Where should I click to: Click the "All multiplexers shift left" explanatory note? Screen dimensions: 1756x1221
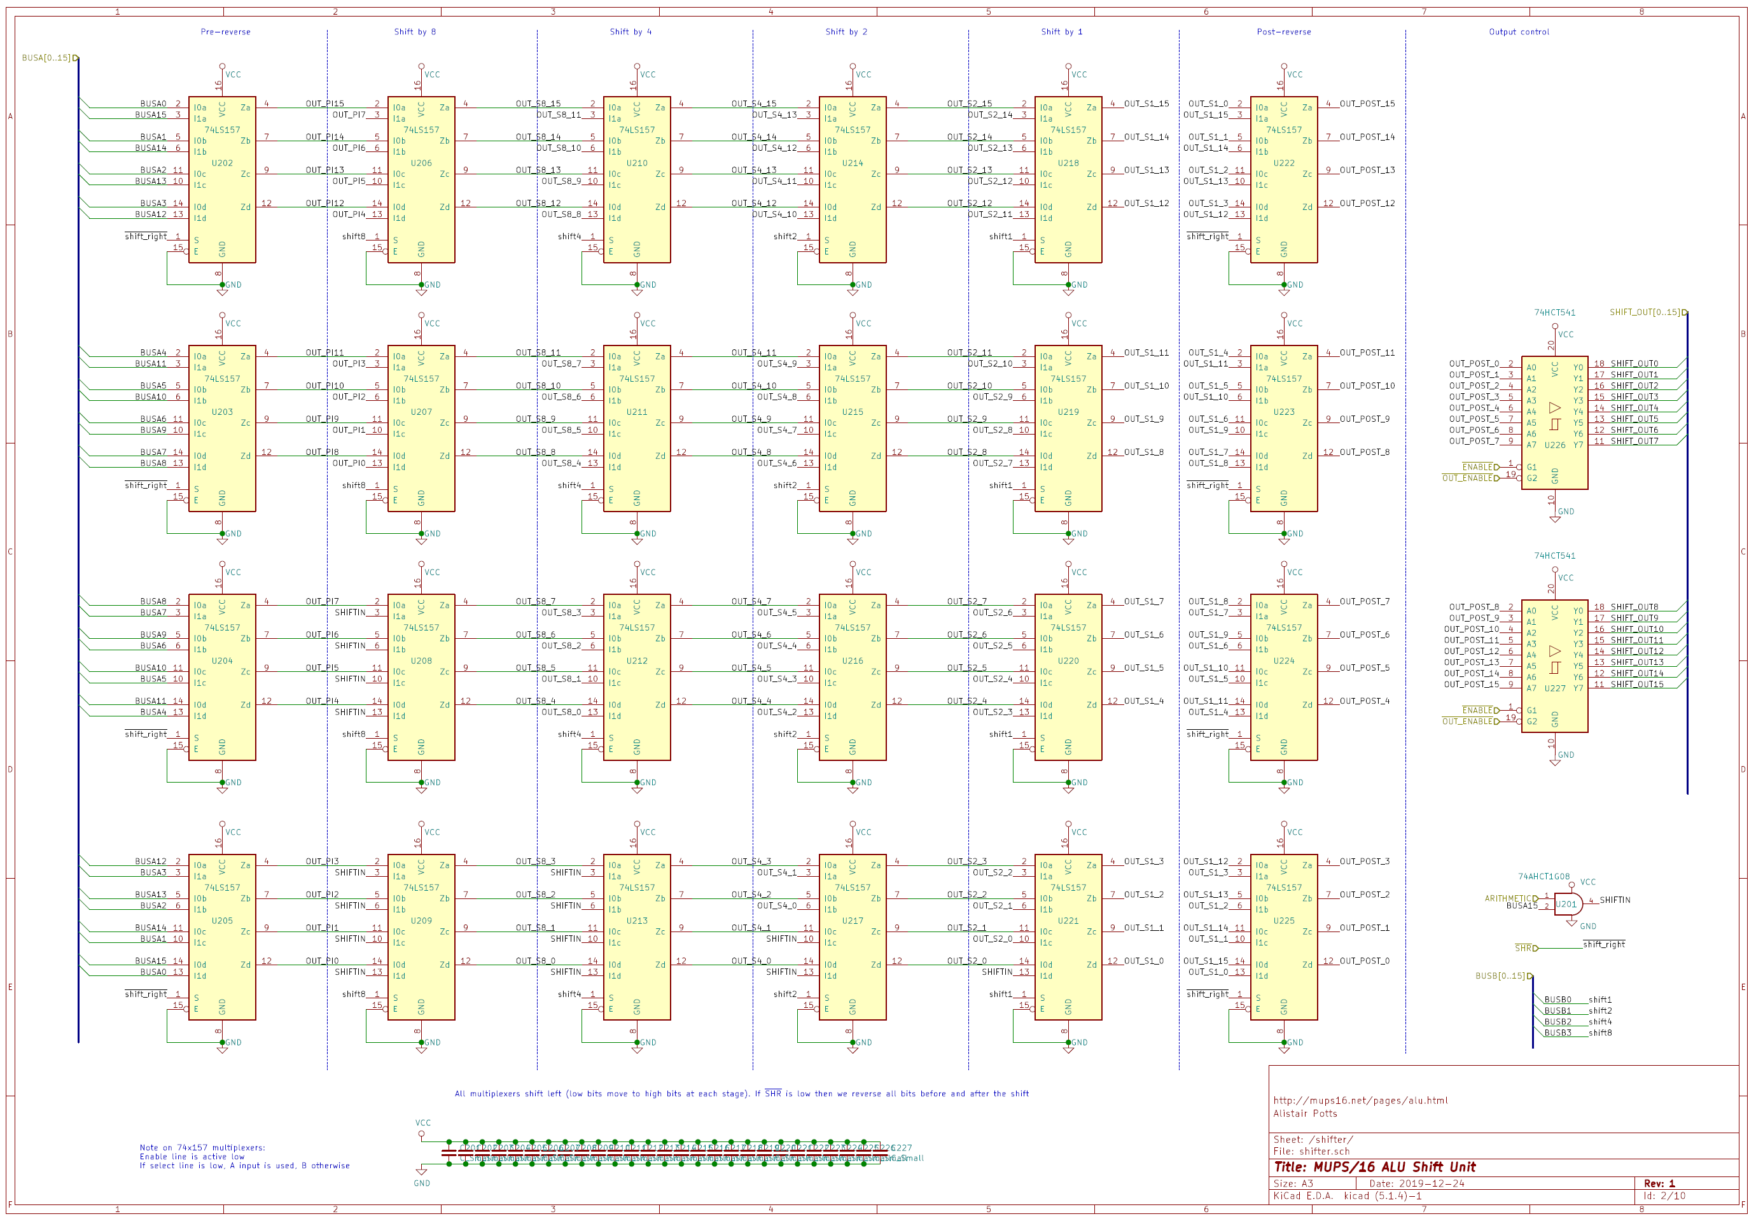tap(742, 1094)
